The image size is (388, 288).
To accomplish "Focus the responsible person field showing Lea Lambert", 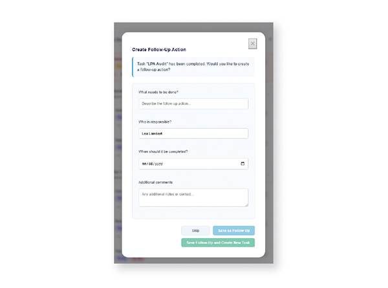I will point(193,133).
